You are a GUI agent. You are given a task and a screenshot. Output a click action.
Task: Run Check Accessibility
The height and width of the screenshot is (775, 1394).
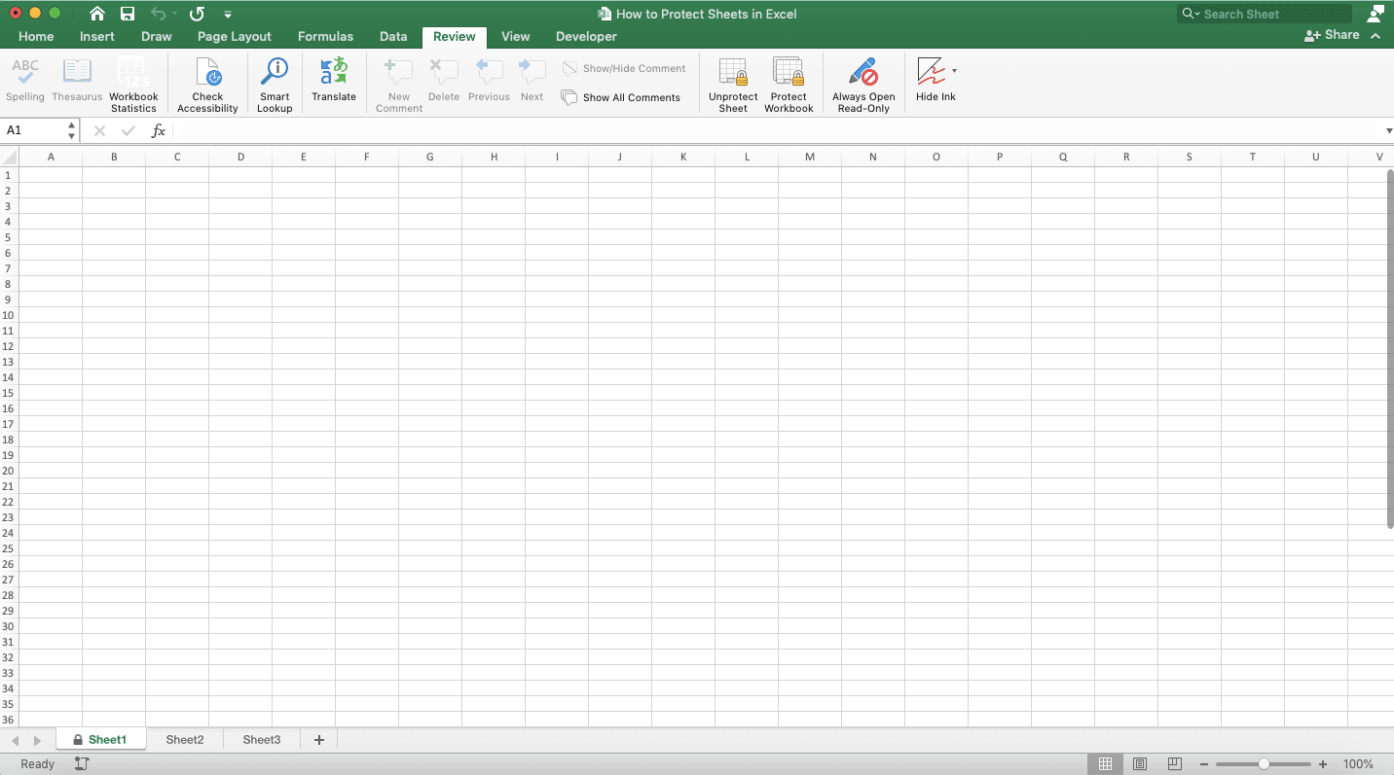coord(207,86)
